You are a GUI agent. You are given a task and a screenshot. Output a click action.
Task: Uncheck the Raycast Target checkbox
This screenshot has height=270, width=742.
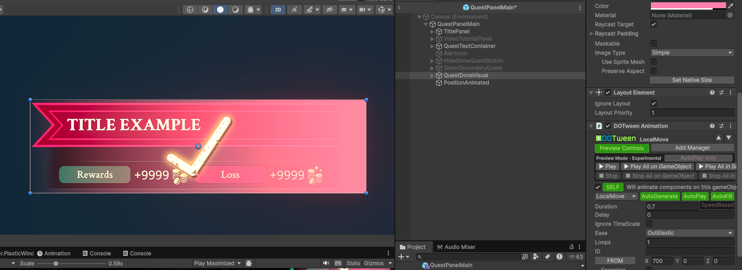[x=654, y=24]
